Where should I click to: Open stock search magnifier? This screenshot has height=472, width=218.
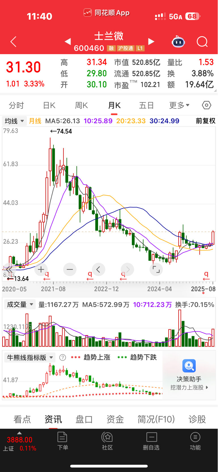202,42
